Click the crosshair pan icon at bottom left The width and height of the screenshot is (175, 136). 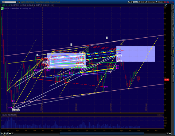pyautogui.click(x=2, y=133)
